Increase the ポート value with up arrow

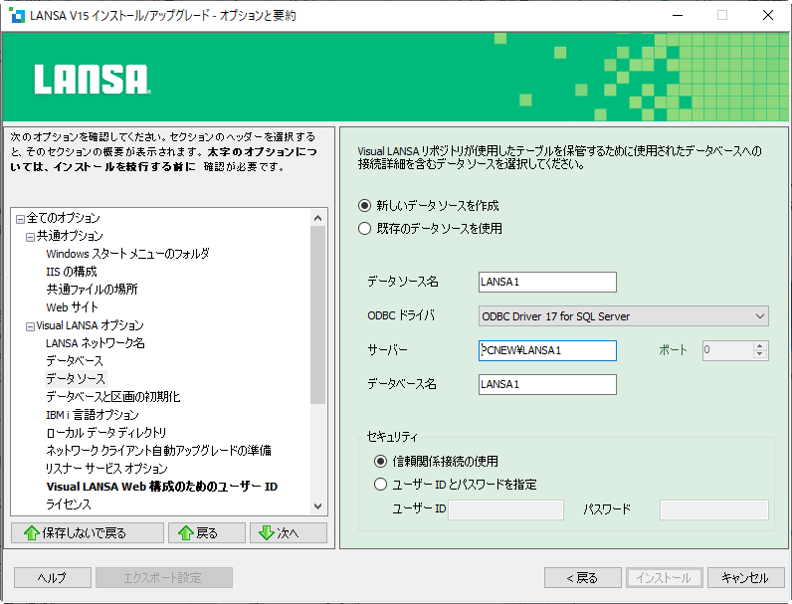[760, 346]
